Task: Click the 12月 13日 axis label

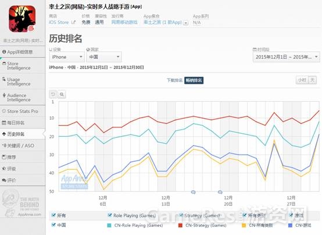Action: click(x=166, y=201)
